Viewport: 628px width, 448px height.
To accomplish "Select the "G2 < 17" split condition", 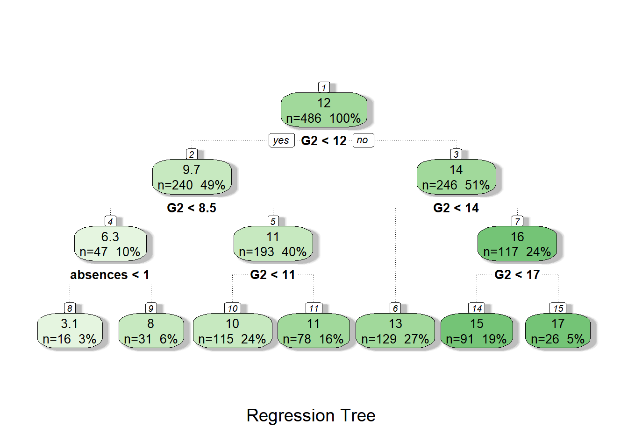I will (x=517, y=275).
